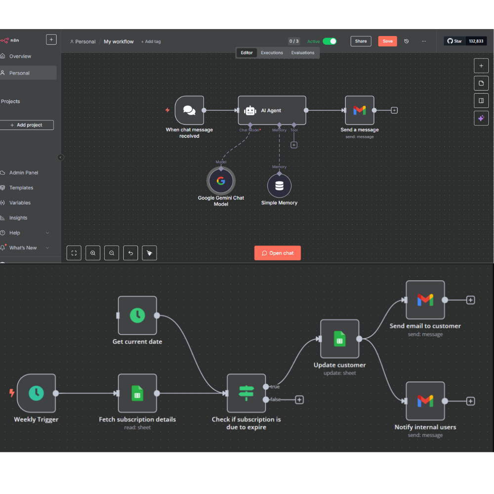
Task: Expand the Help menu chevron
Action: pyautogui.click(x=47, y=233)
